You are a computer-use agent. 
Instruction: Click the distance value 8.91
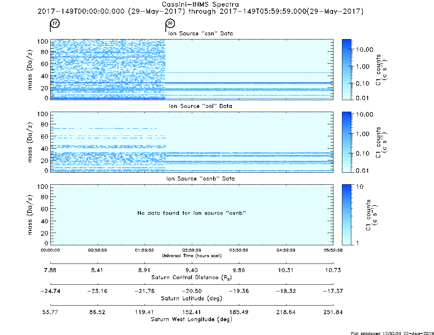(144, 270)
